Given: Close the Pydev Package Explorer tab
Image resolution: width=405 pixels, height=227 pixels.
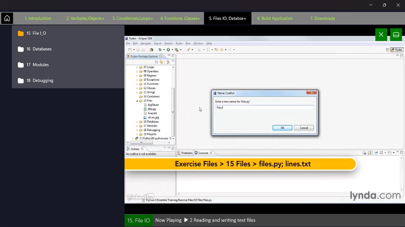Looking at the screenshot, I should click(161, 56).
